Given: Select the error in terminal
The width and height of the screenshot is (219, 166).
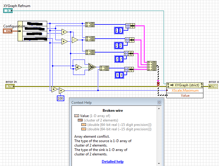Looking at the screenshot, I should tap(10, 86).
